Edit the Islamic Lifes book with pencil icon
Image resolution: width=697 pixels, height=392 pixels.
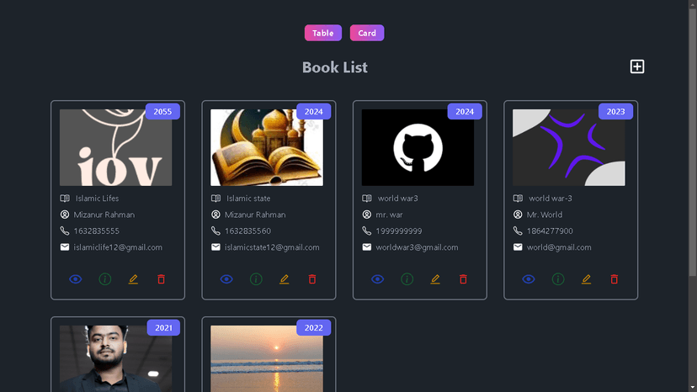tap(133, 279)
